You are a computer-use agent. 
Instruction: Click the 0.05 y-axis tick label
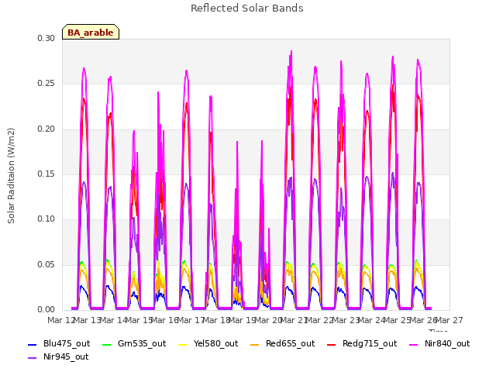tap(46, 264)
